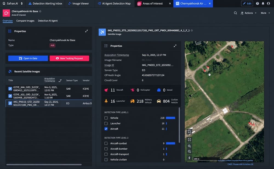This screenshot has height=169, width=274.
Task: Select the IMG_PNE03_STD_20250 image row icon
Action: click(x=10, y=103)
